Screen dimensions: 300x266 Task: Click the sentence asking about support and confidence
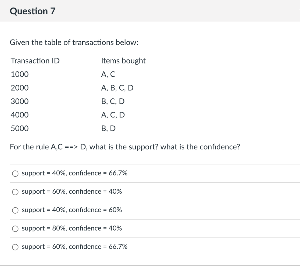pyautogui.click(x=125, y=147)
